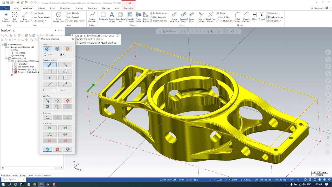Screen dimensions: 332x187
Task: Open the chaining dialog Help question mark
Action: point(67,149)
